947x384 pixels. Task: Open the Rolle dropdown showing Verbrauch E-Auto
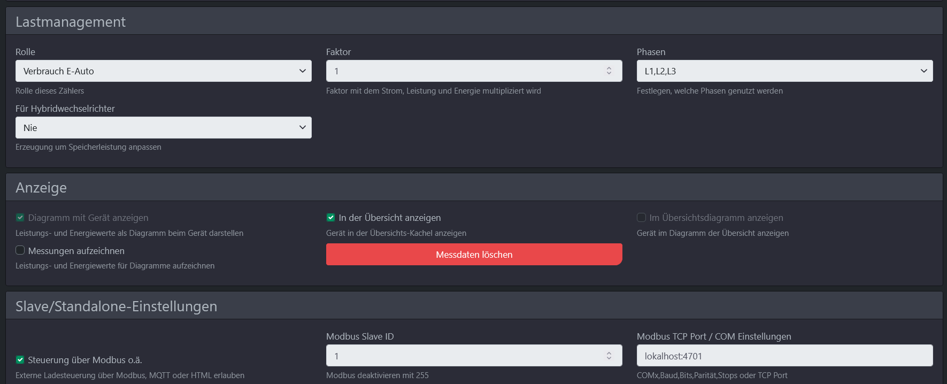tap(163, 71)
